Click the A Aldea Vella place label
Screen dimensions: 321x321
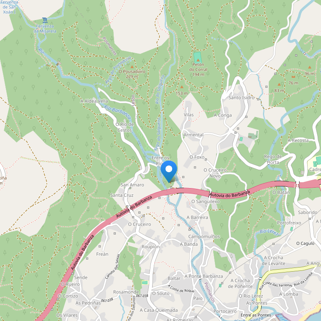pos(94,101)
